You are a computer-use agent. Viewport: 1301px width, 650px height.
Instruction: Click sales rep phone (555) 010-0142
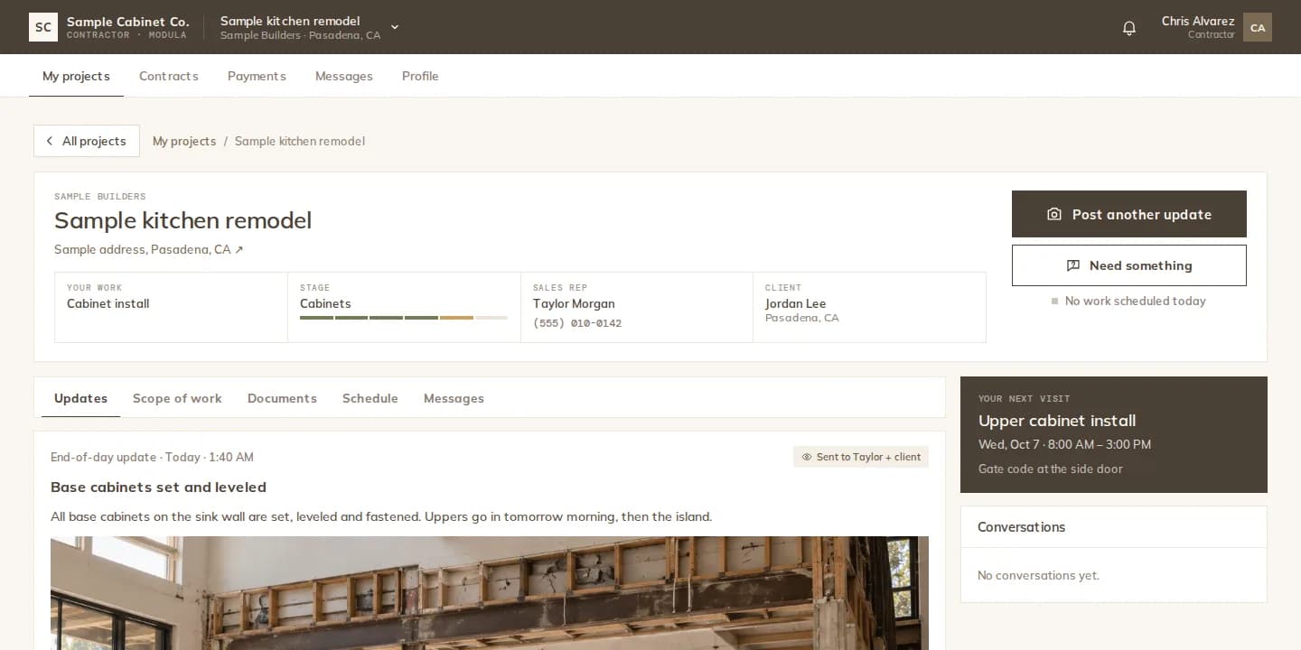[577, 323]
